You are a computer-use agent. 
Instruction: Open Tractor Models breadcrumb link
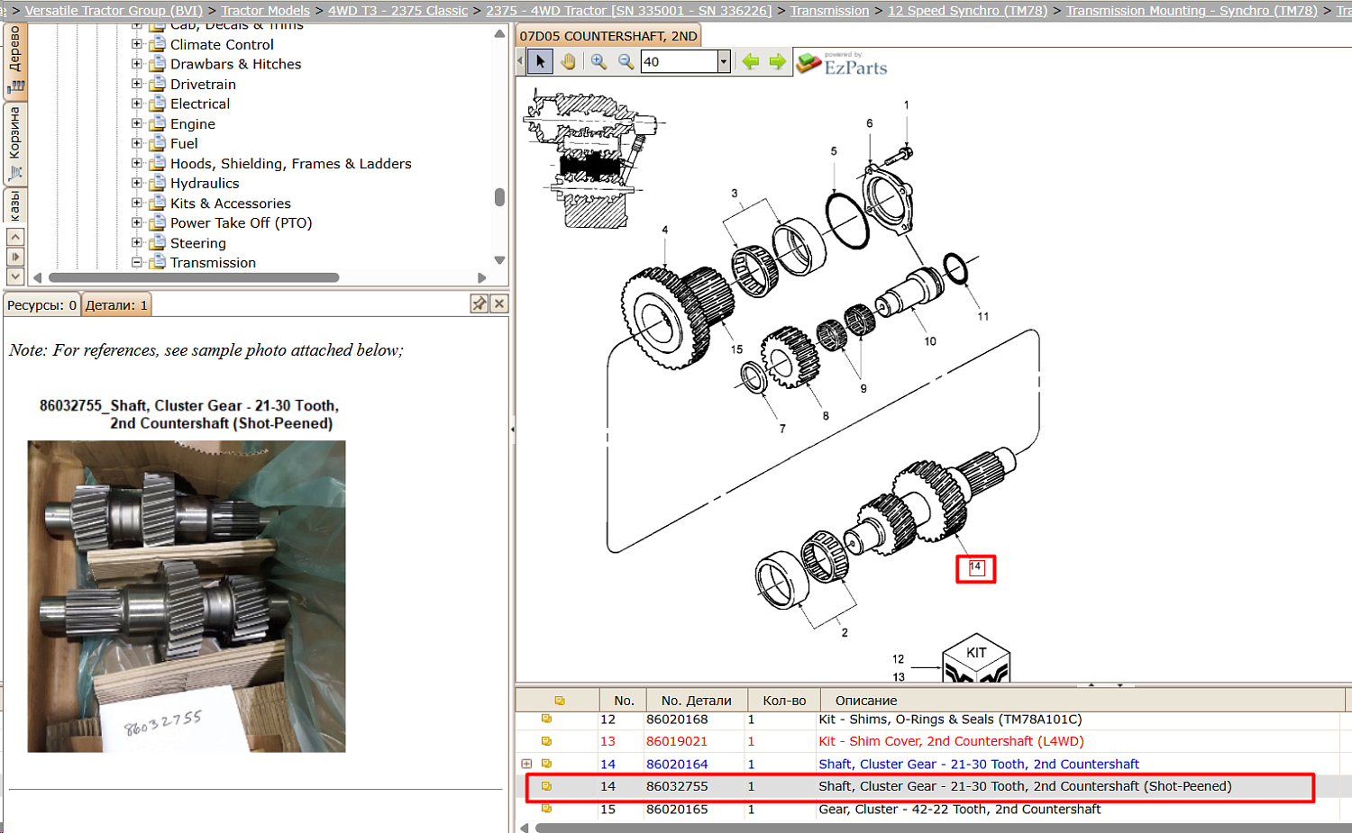pyautogui.click(x=265, y=11)
